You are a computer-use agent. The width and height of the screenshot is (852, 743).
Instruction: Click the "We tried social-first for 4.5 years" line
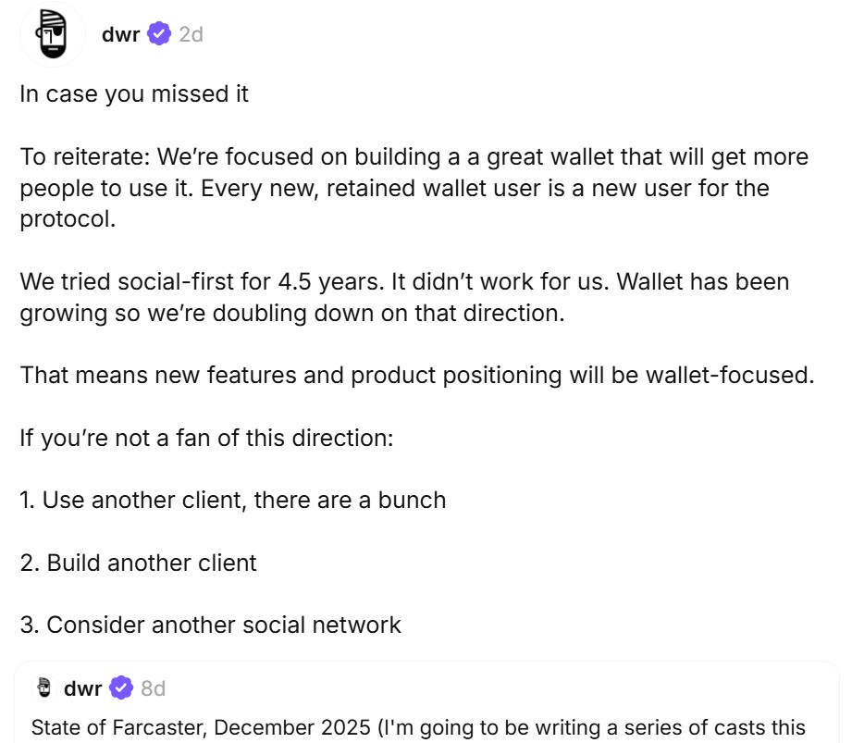pyautogui.click(x=404, y=281)
